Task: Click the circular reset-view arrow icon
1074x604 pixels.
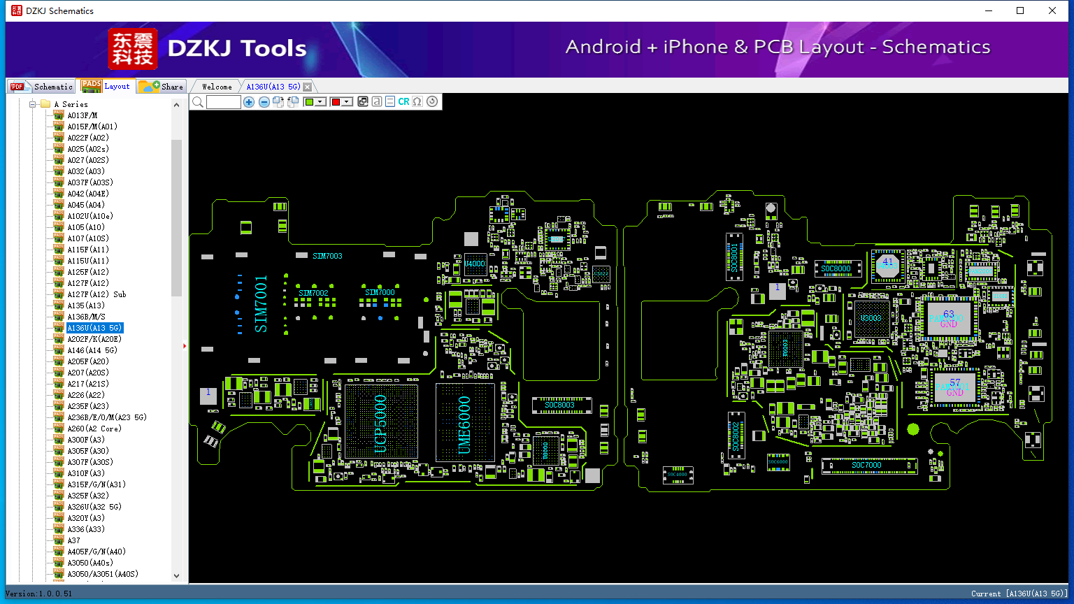Action: pos(432,102)
